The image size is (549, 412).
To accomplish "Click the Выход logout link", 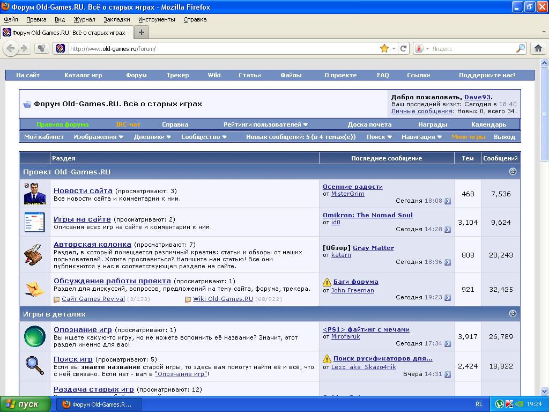I will click(504, 137).
